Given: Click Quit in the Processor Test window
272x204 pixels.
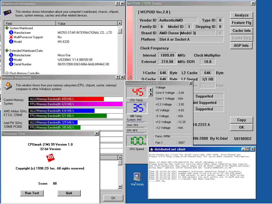Looking at the screenshot, I should 69,193.
